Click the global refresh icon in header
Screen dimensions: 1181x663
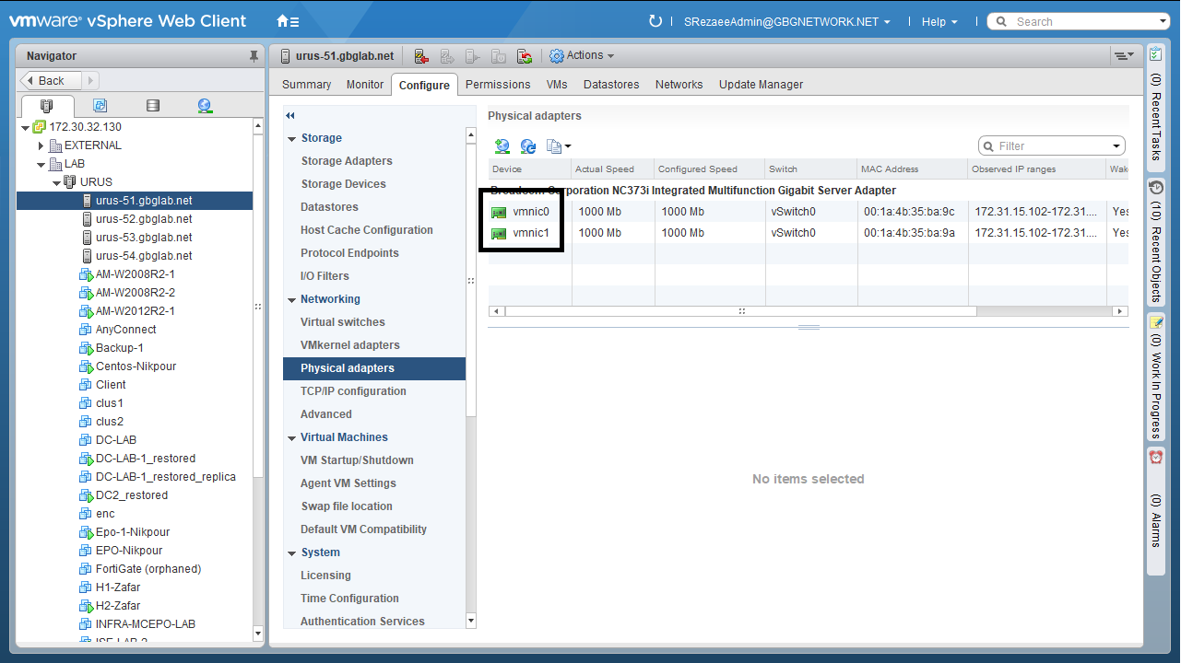coord(655,21)
